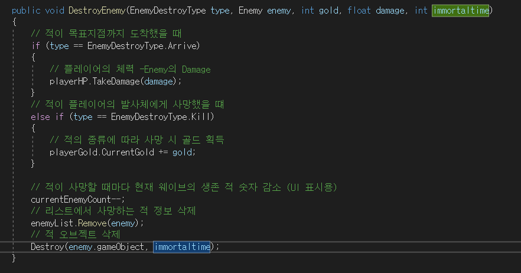
Task: Click the void return type keyword
Action: (x=54, y=11)
